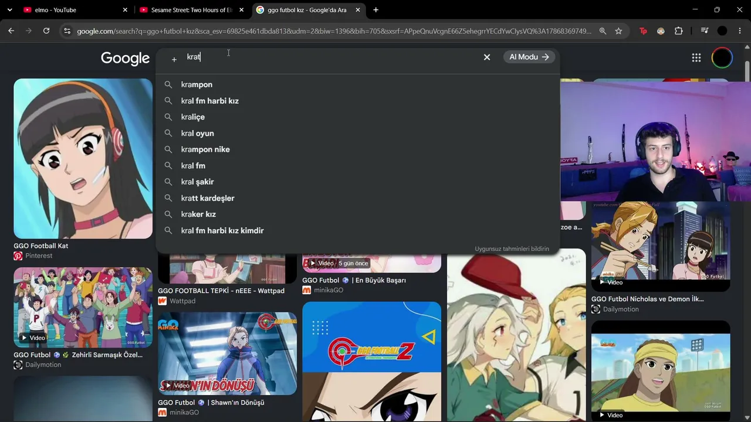Image resolution: width=751 pixels, height=422 pixels.
Task: Clear the search box text
Action: pos(486,57)
